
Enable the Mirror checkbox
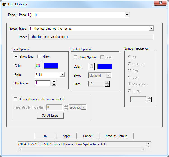39,57
